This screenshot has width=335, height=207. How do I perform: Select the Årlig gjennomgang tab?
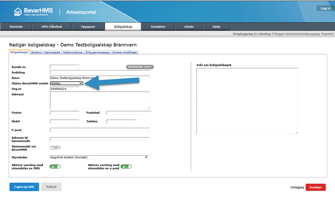coord(98,53)
